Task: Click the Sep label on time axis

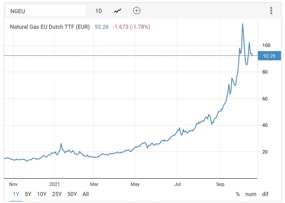Action: 220,184
